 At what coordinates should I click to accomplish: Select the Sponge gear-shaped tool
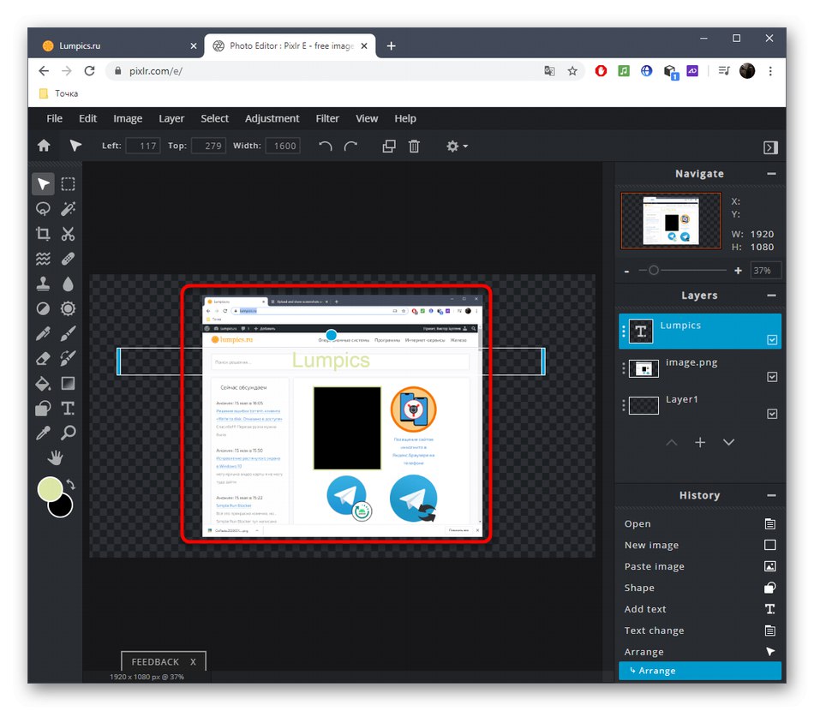(68, 308)
